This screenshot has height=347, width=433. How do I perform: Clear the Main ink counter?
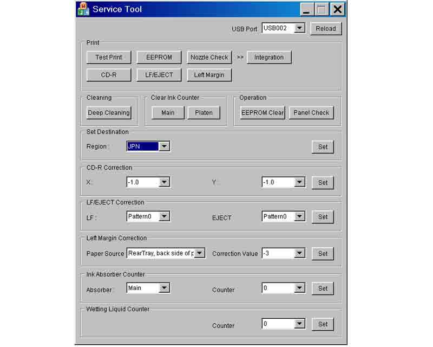pyautogui.click(x=168, y=113)
